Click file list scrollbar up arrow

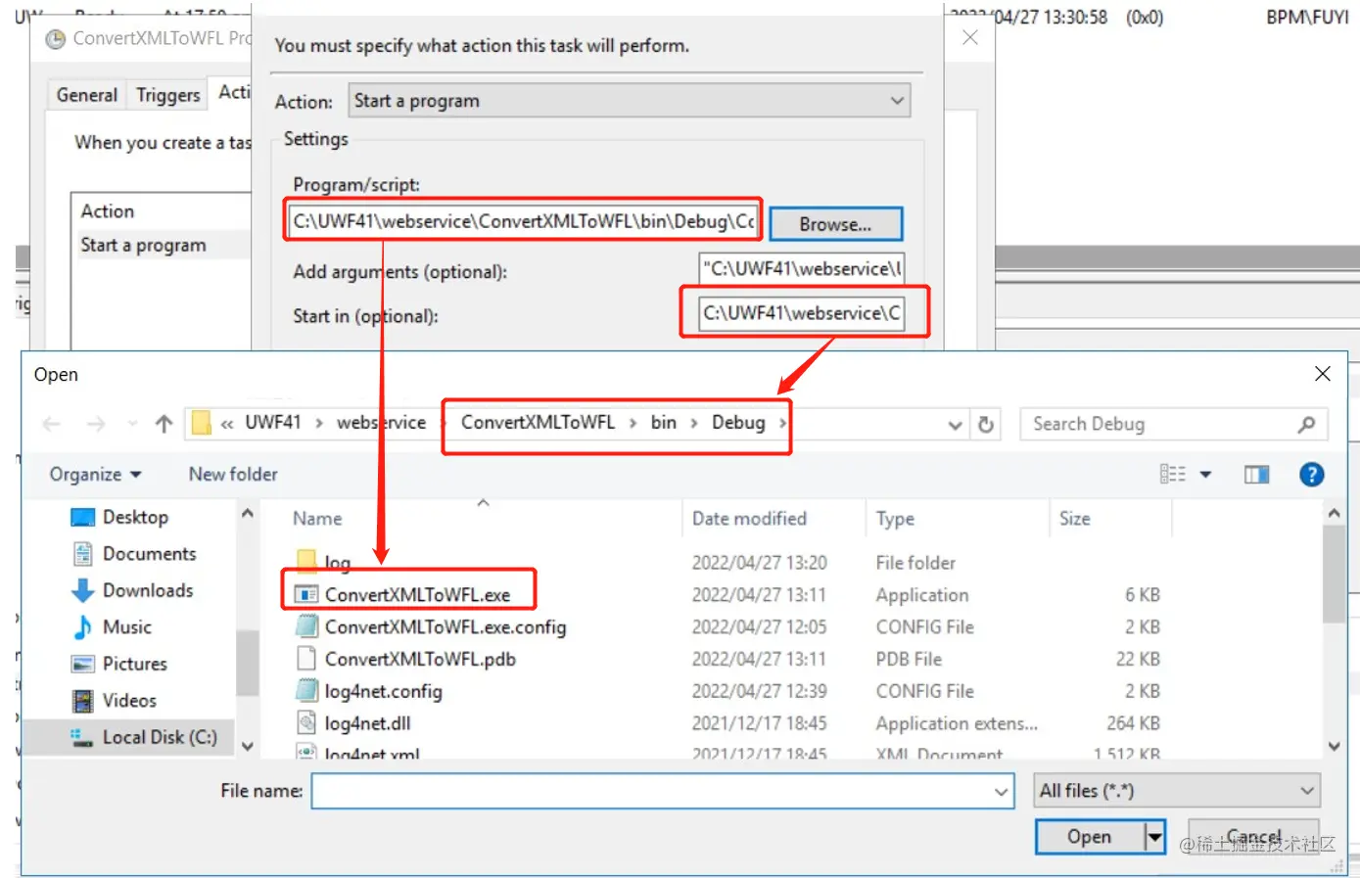tap(1334, 513)
